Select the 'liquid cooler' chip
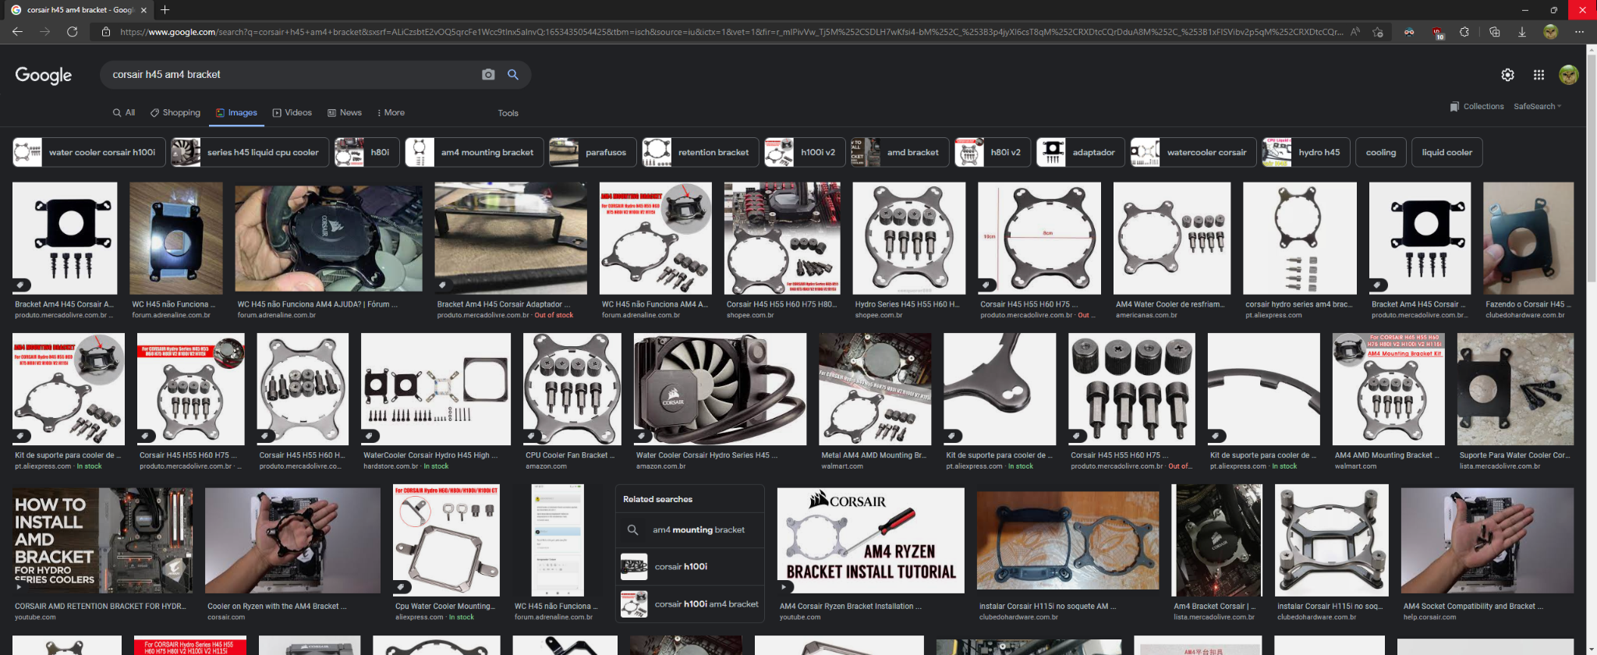Image resolution: width=1597 pixels, height=655 pixels. click(x=1447, y=153)
